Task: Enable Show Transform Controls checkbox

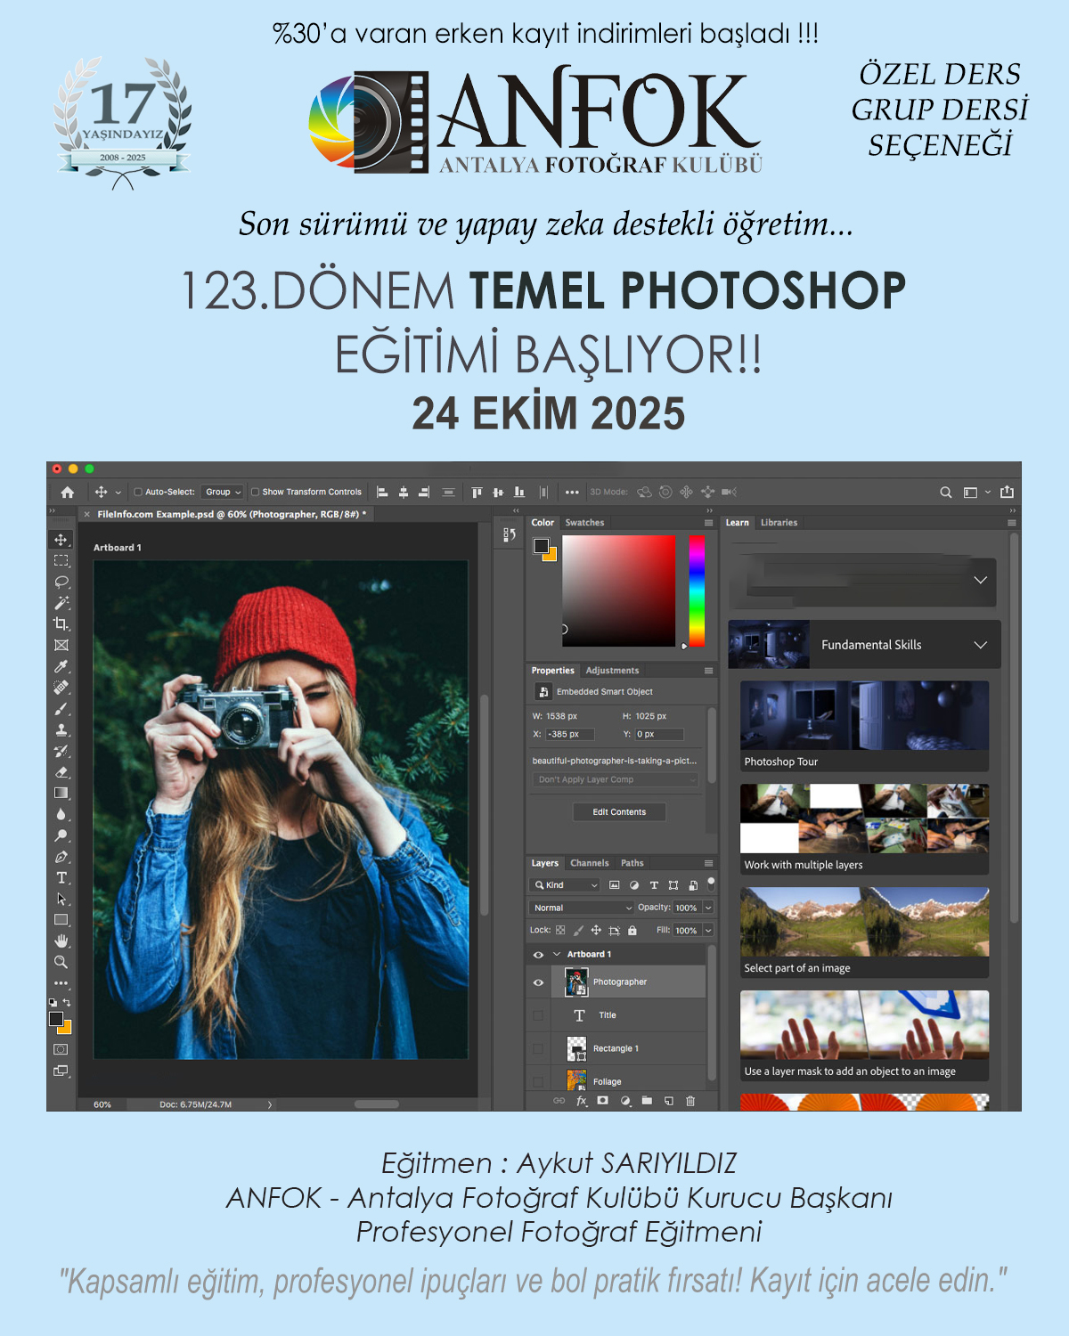Action: [256, 492]
